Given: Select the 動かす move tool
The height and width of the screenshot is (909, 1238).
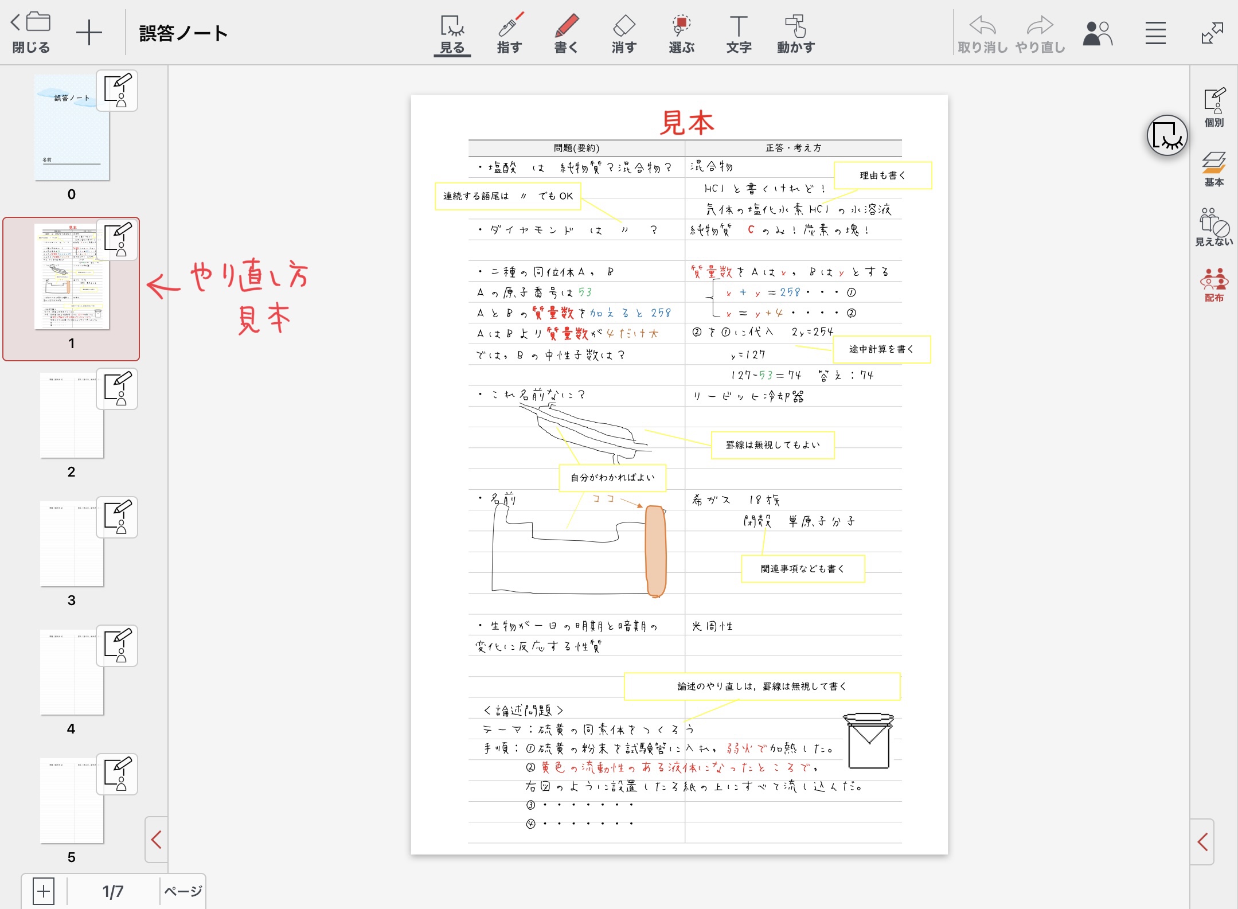Looking at the screenshot, I should [x=795, y=33].
